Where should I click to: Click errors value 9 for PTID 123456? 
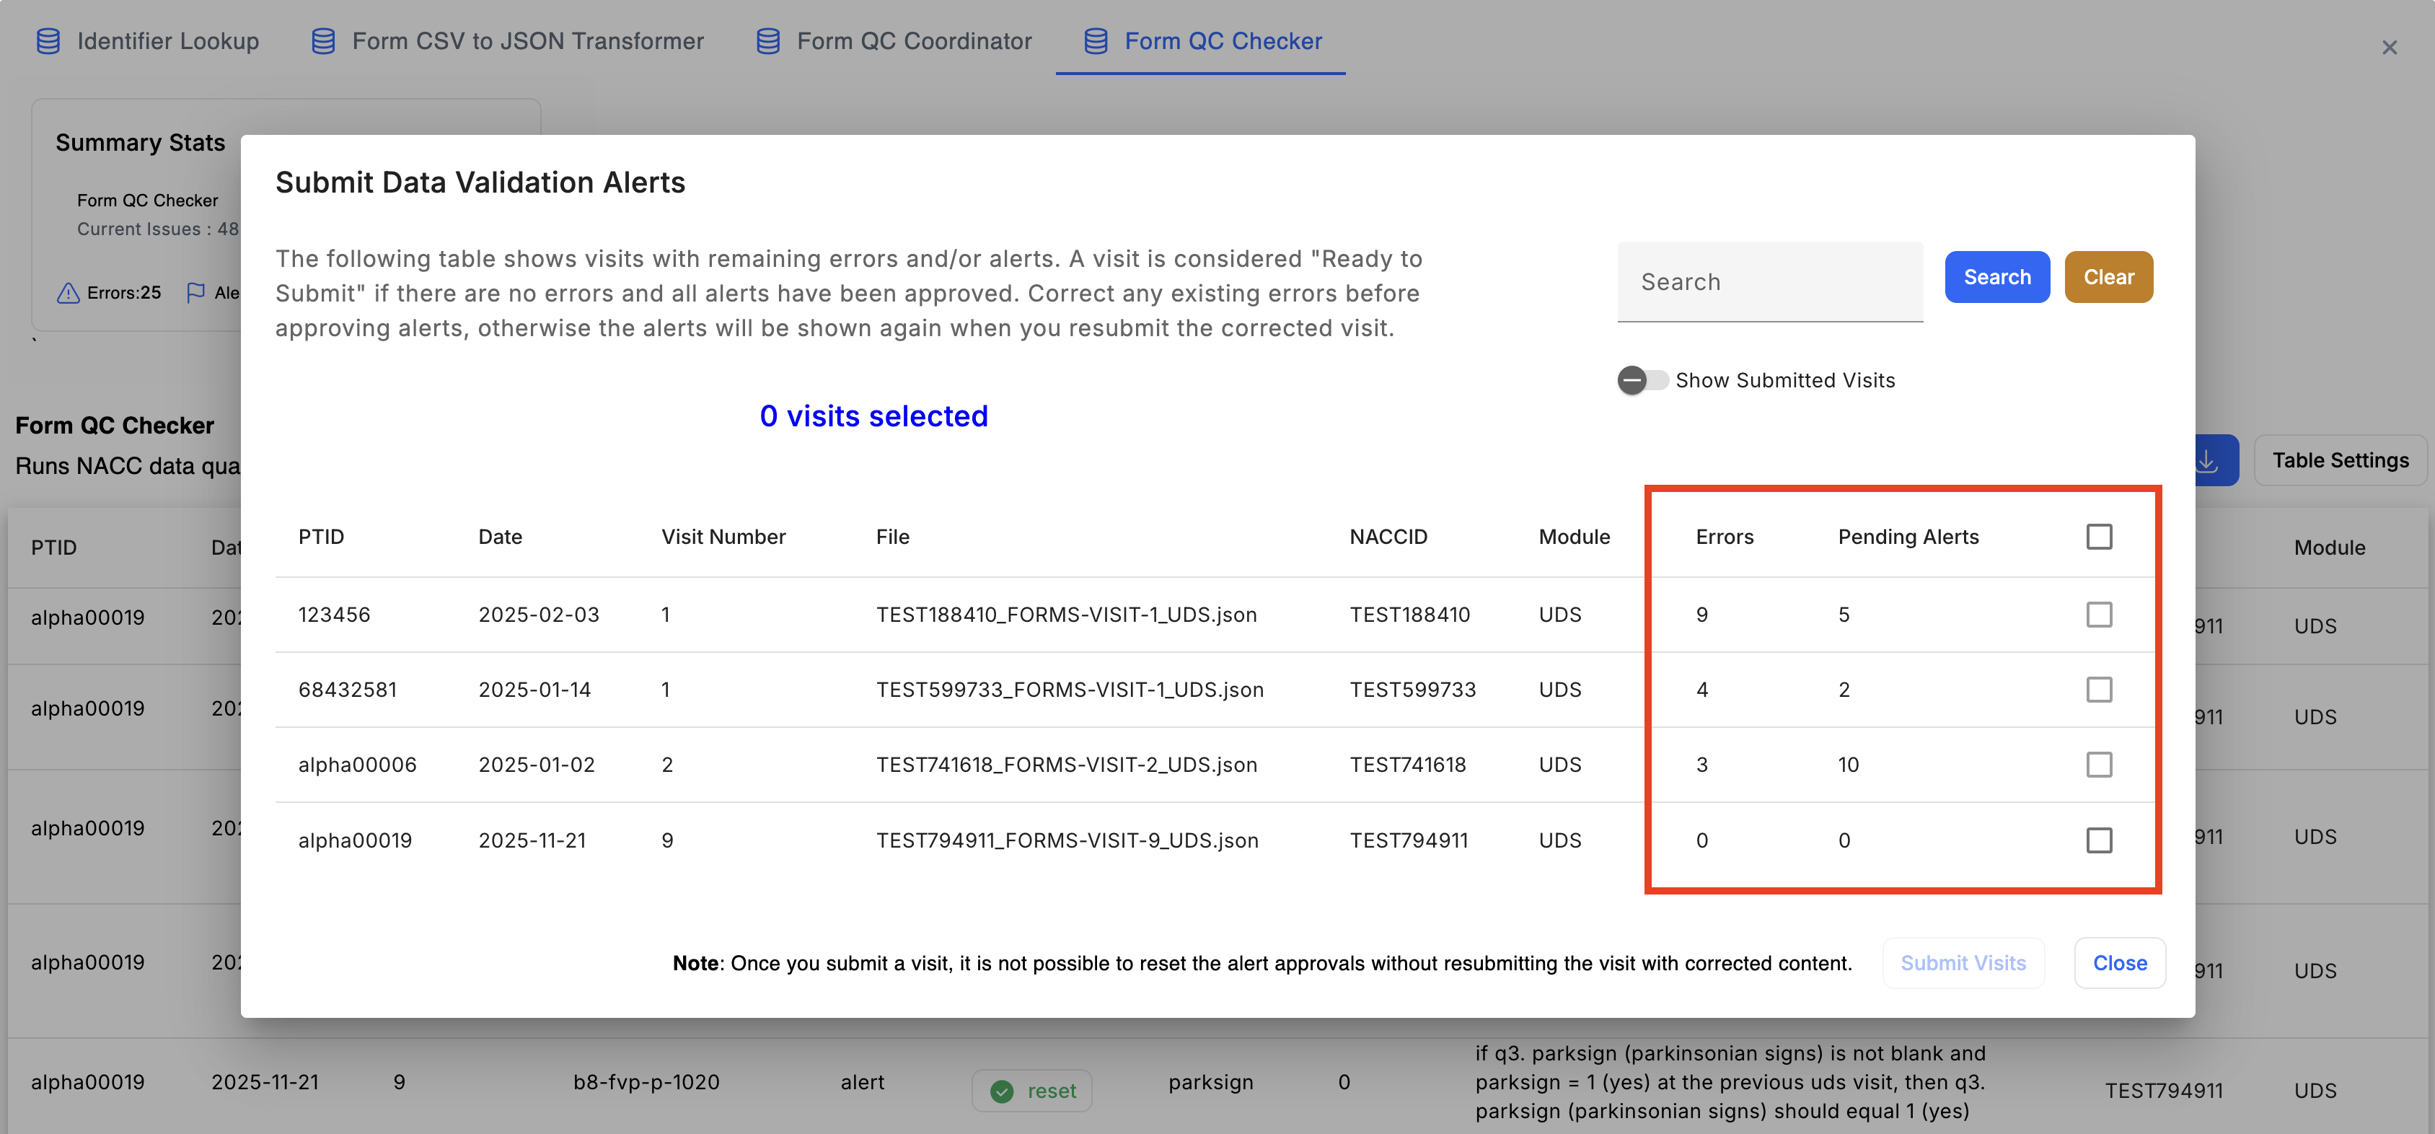(x=1701, y=615)
